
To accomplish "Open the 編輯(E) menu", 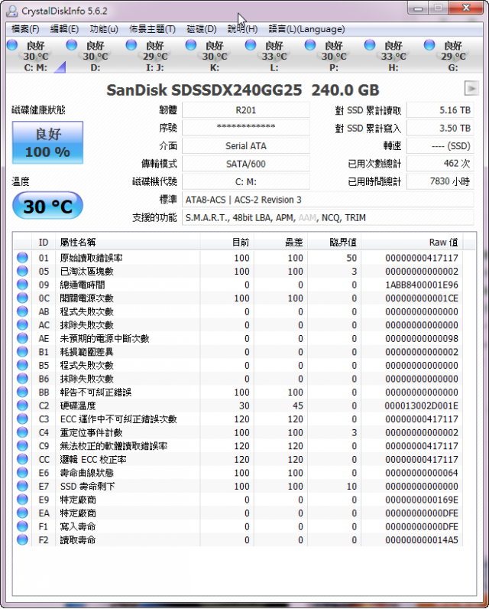I will coord(64,29).
